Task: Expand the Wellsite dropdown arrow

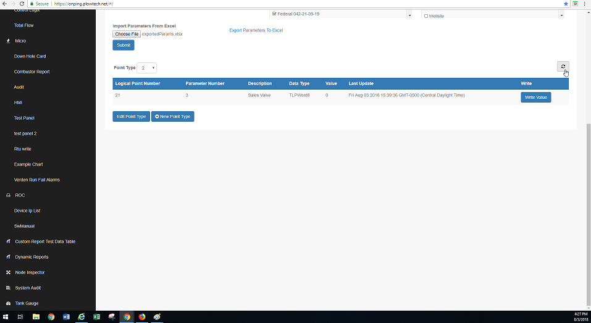Action: click(560, 15)
